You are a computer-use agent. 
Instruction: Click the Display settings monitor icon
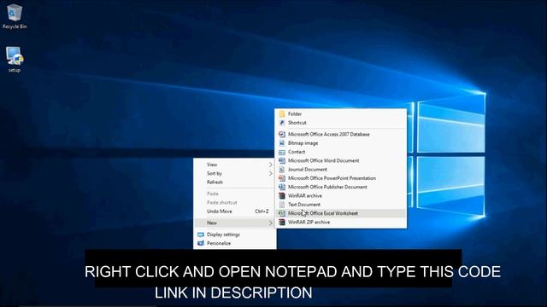pyautogui.click(x=201, y=235)
